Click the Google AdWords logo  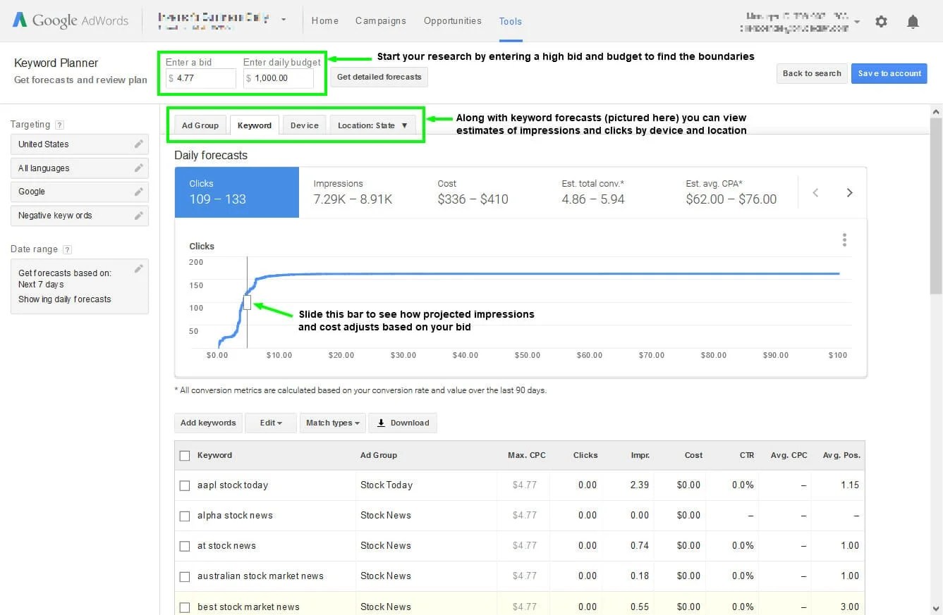click(x=71, y=20)
